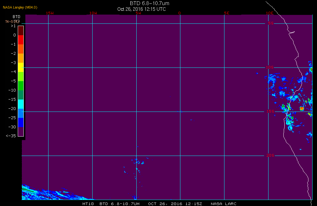317x206 pixels.
Task: Click the '0' longitude label
Action: click(179, 13)
